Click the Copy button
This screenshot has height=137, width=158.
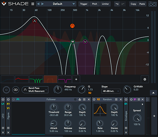133,4
